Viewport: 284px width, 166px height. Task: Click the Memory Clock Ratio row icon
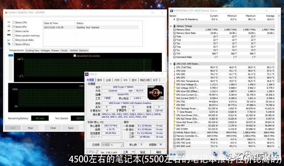(174, 33)
